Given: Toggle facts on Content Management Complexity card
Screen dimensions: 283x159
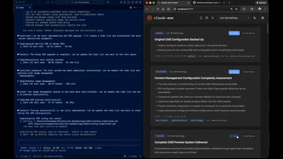Looking at the screenshot, I should click(x=234, y=72).
